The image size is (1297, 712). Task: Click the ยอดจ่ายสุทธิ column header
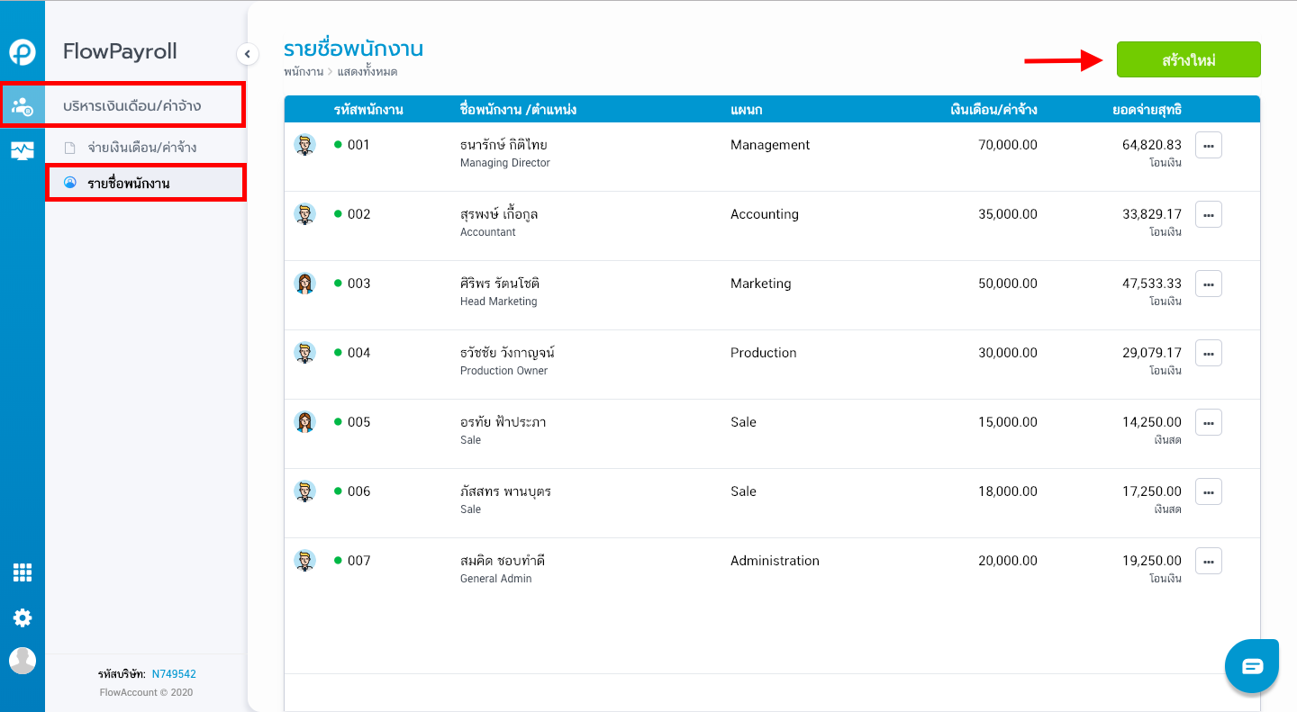(x=1147, y=110)
